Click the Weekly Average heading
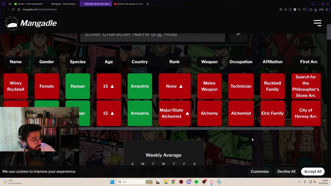331x186 pixels. pos(163,155)
